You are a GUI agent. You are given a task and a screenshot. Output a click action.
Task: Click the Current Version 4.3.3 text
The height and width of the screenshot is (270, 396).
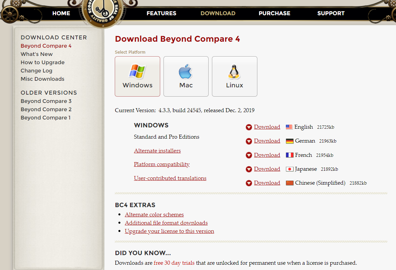[x=185, y=110]
